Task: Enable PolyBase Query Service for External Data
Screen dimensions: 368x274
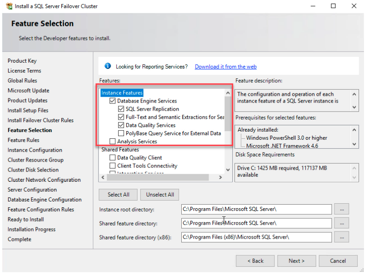Action: click(121, 133)
